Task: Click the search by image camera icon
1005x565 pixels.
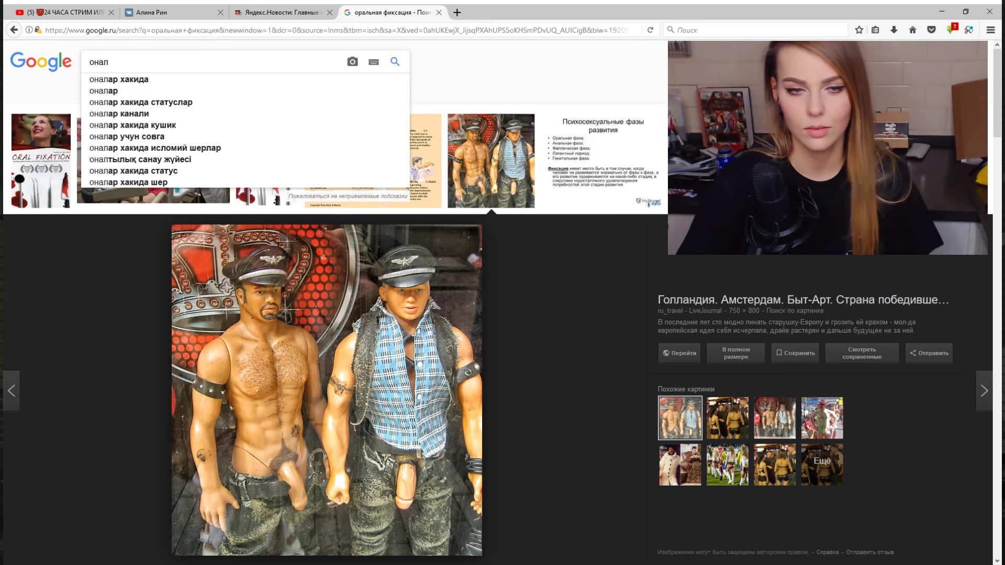Action: tap(352, 62)
